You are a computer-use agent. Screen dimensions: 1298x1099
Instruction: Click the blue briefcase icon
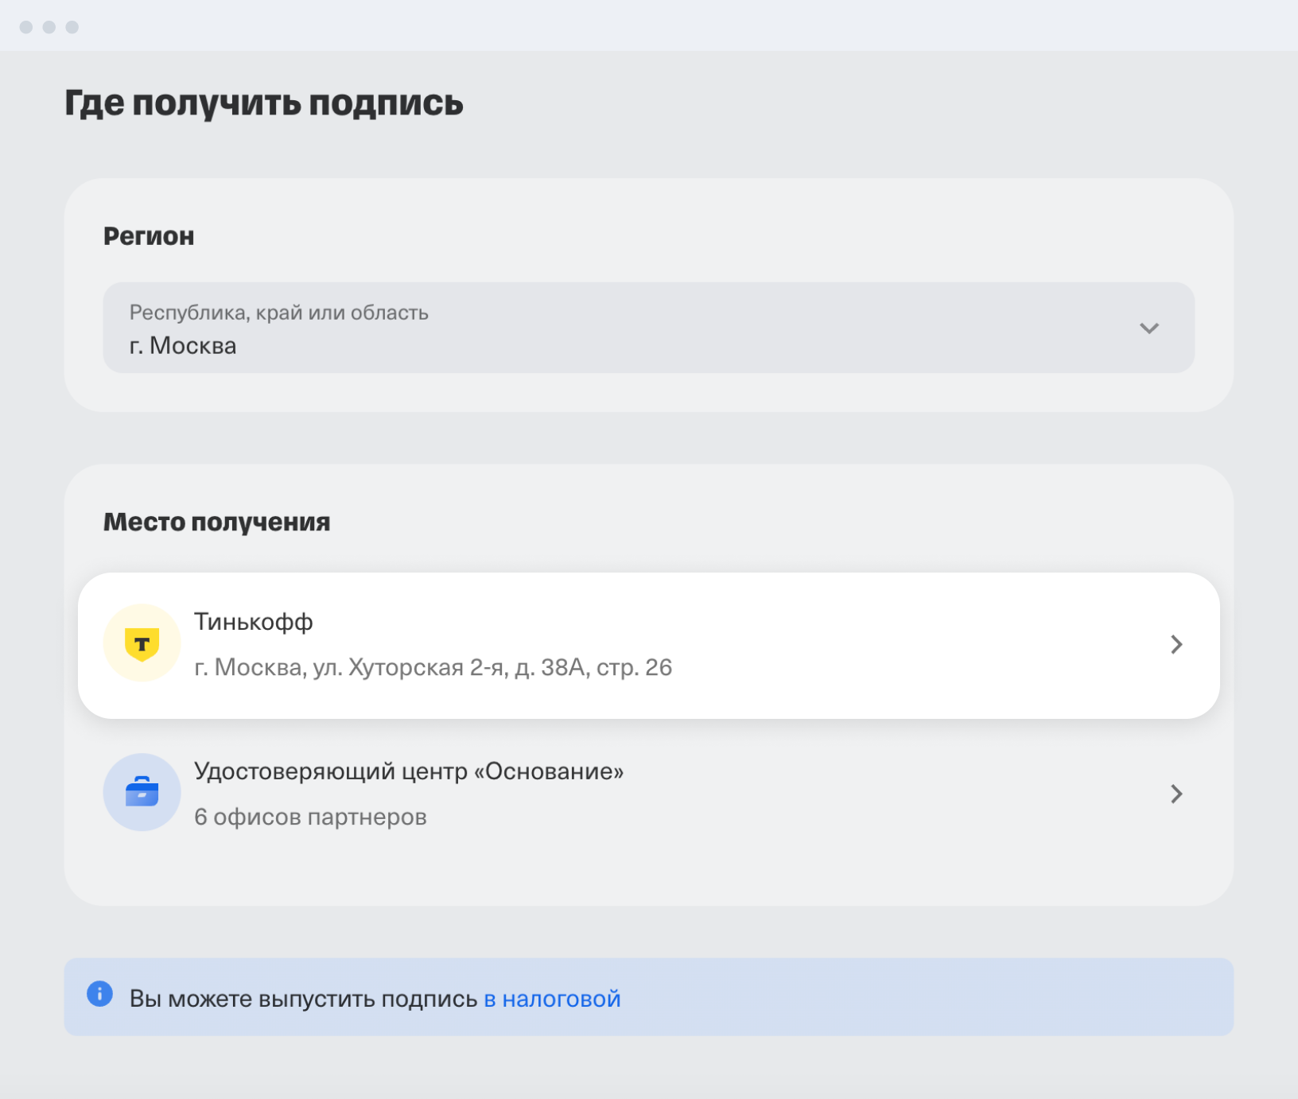coord(142,792)
